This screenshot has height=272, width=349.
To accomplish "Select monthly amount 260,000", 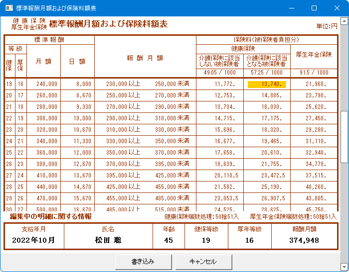I will pyautogui.click(x=47, y=95).
